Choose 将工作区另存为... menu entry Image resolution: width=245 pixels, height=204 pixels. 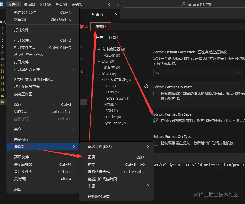[x=42, y=87]
